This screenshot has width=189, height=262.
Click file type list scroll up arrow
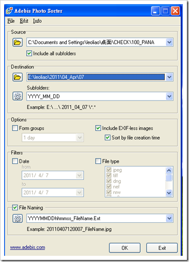[169, 170]
